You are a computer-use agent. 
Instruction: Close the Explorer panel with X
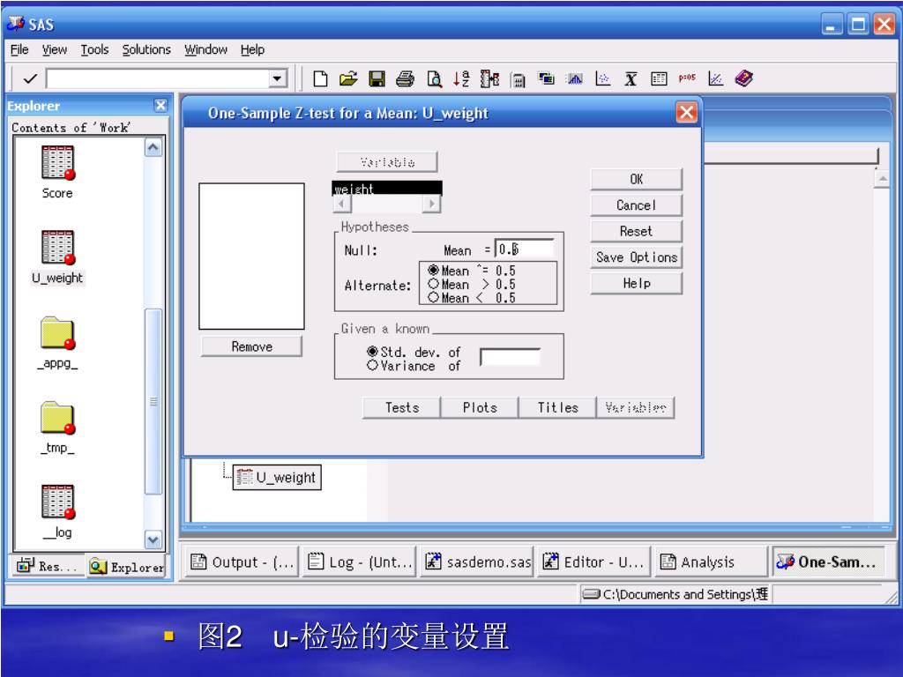tap(160, 106)
